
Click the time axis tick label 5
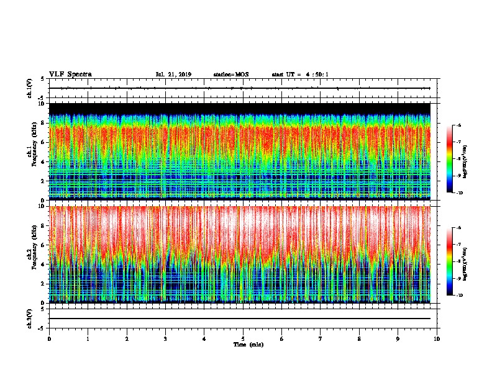243,339
